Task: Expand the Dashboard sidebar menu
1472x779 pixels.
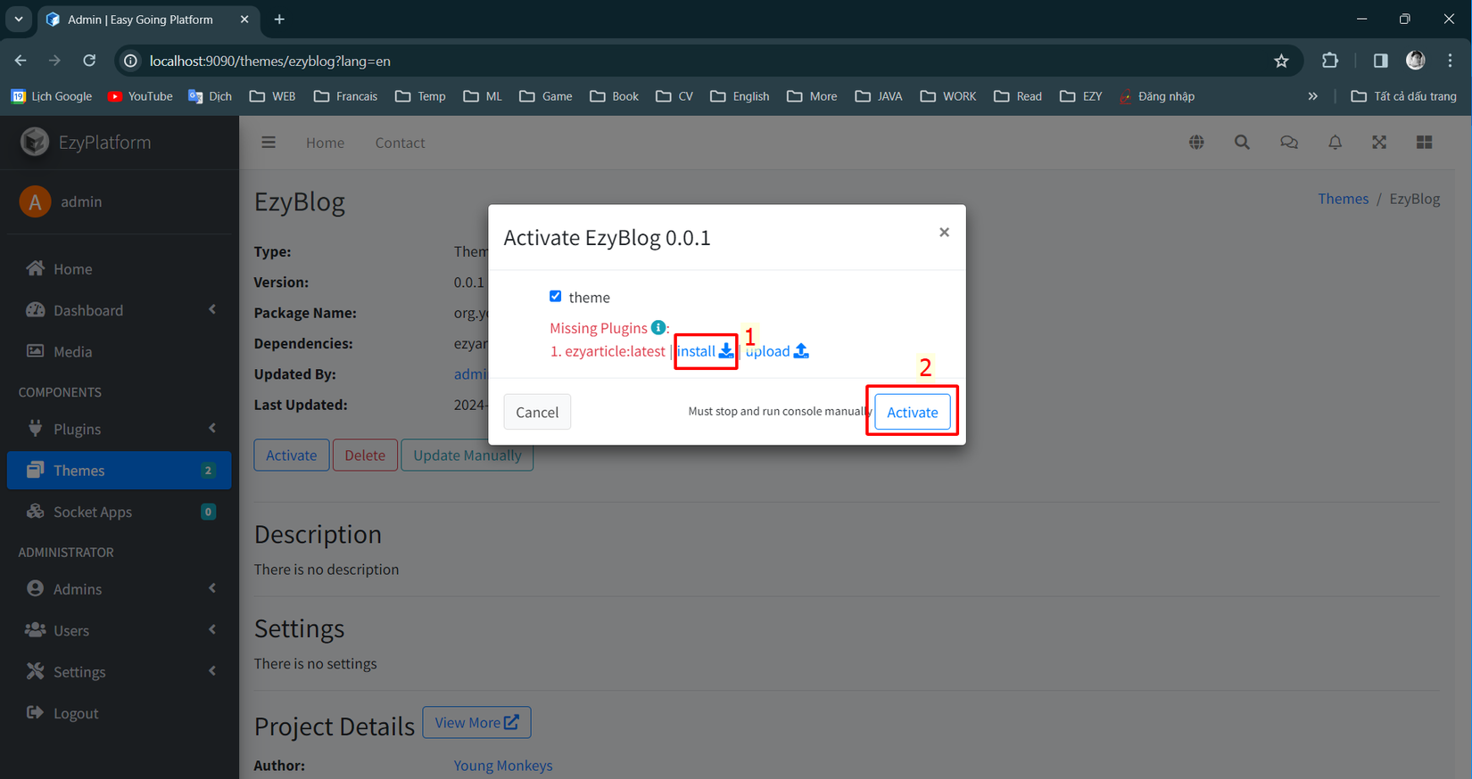Action: tap(119, 310)
